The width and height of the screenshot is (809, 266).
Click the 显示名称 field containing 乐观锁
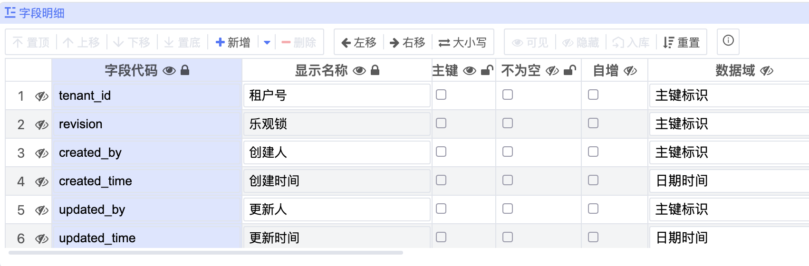click(x=337, y=124)
